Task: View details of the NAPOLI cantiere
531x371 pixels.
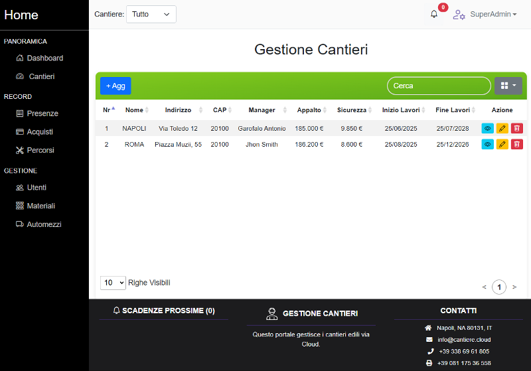Action: coord(487,128)
